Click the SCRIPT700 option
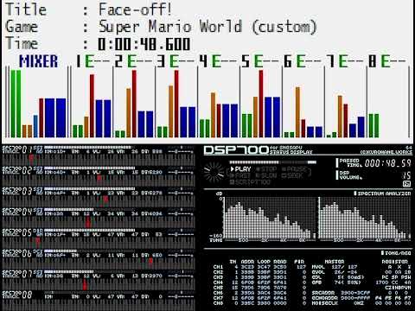 pos(250,182)
